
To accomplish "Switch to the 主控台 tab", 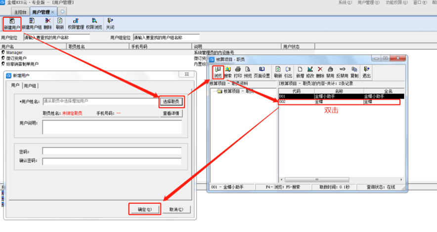I will pos(20,12).
